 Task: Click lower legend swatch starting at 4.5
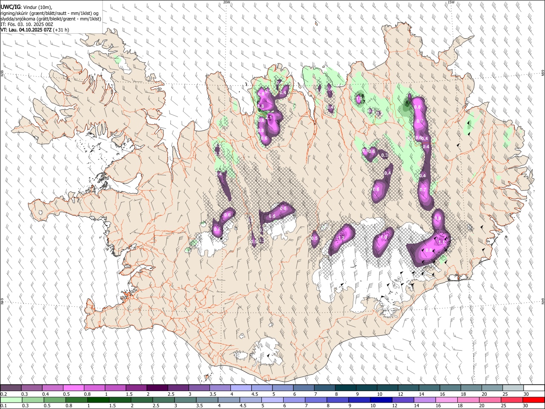click(250, 400)
